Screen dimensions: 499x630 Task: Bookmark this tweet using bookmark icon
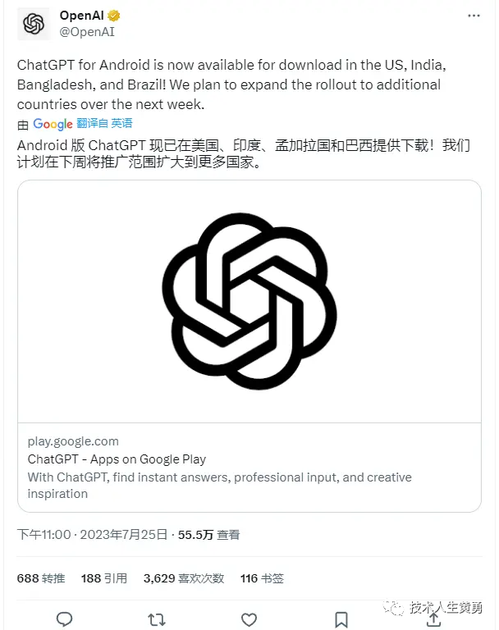pyautogui.click(x=341, y=619)
